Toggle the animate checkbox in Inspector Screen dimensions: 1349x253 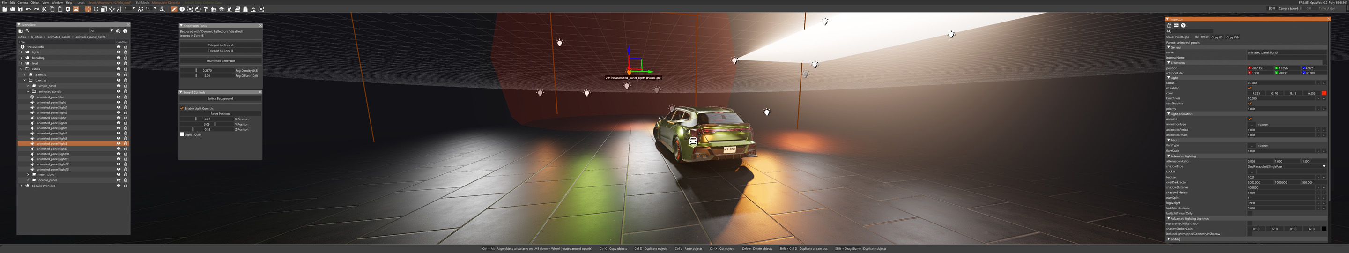(x=1250, y=119)
